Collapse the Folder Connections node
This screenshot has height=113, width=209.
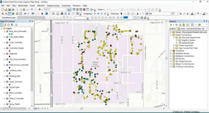click(x=171, y=35)
